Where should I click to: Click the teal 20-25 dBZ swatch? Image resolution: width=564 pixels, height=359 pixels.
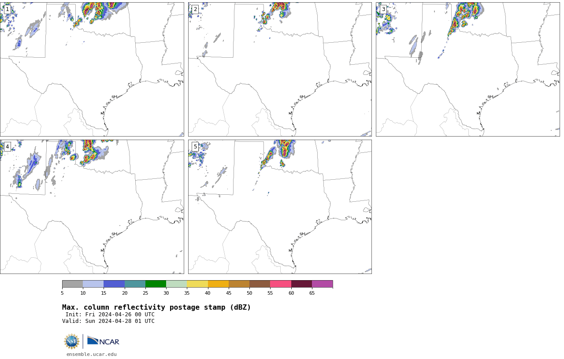point(135,284)
